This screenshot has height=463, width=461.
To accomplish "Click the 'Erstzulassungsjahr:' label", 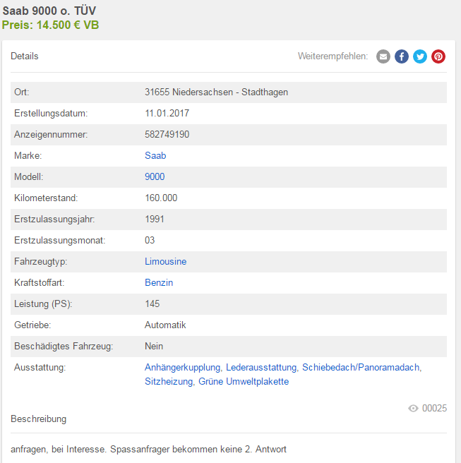I will click(x=54, y=219).
